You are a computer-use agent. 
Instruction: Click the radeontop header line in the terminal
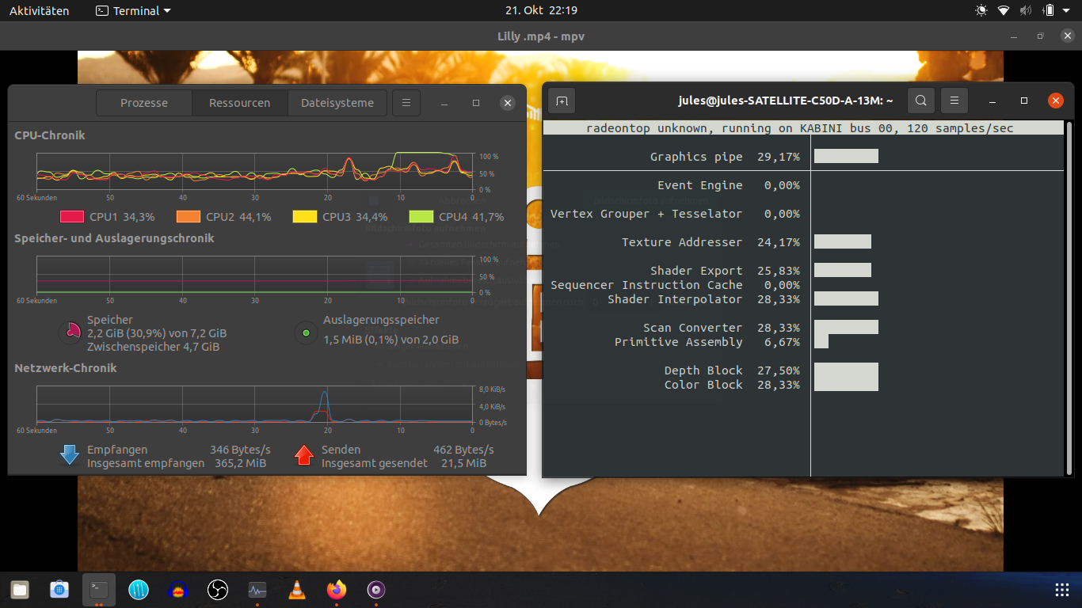tap(803, 128)
